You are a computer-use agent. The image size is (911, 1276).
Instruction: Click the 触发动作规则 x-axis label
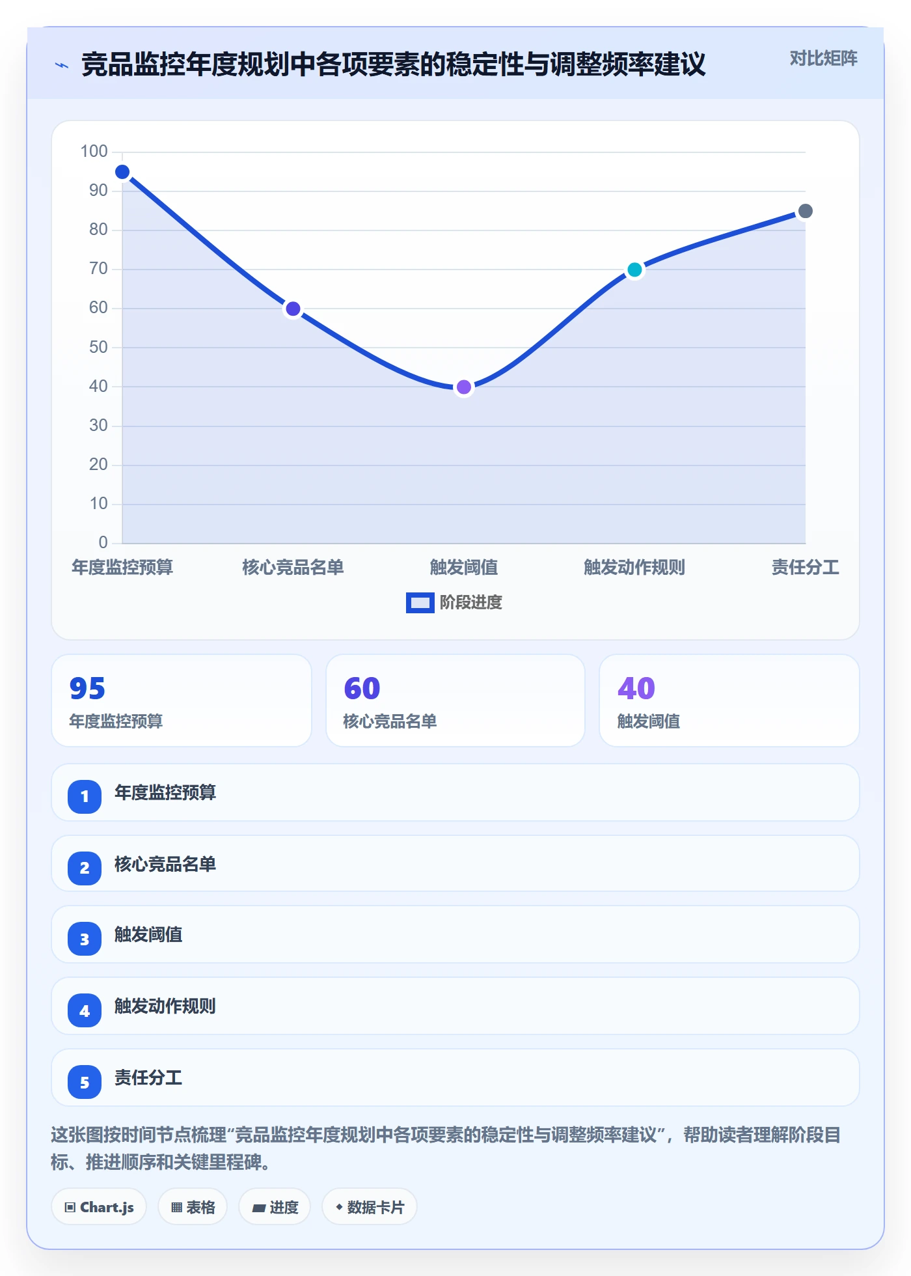[x=634, y=568]
